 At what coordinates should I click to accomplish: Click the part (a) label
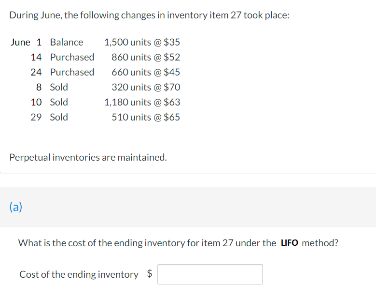tap(16, 207)
